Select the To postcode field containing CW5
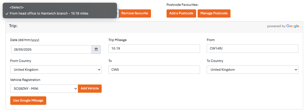 coord(154,70)
